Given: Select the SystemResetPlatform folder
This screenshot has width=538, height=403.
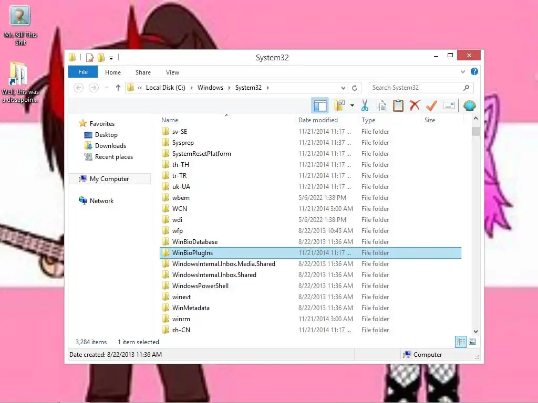Looking at the screenshot, I should 310,154.
